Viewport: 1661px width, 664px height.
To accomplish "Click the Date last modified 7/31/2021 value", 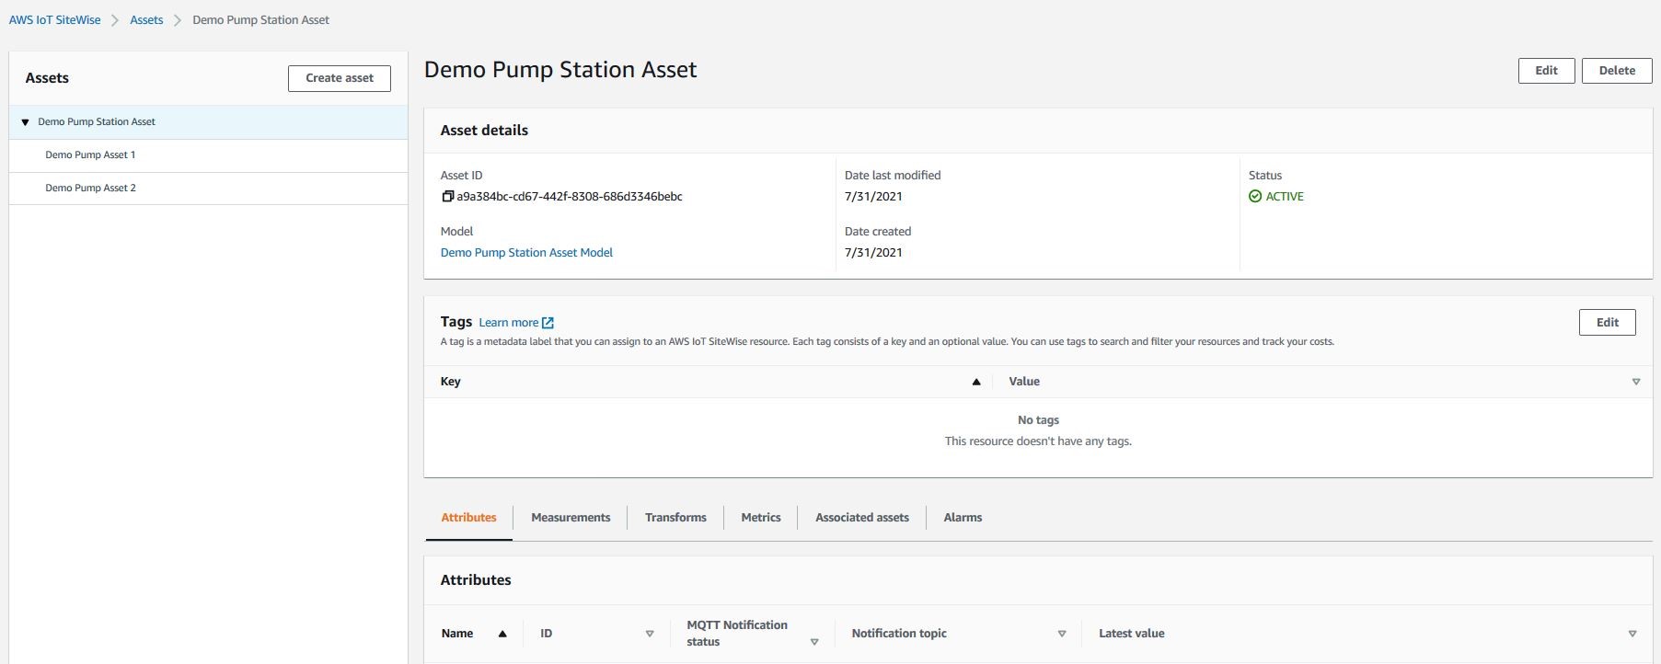I will click(x=873, y=197).
